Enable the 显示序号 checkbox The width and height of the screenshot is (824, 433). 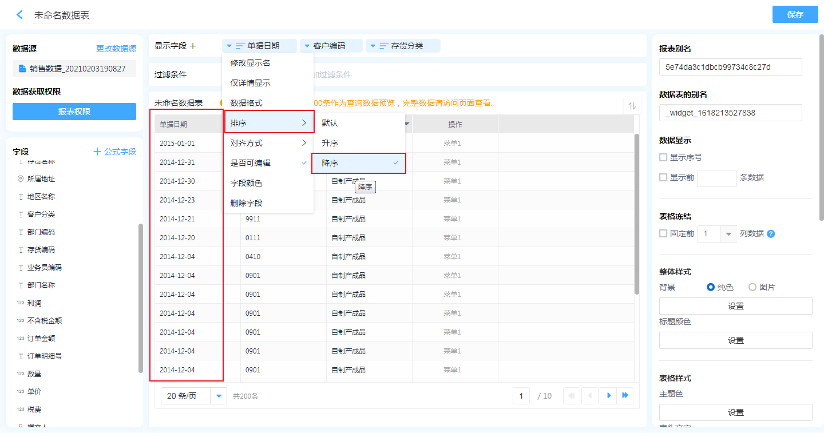[x=663, y=157]
